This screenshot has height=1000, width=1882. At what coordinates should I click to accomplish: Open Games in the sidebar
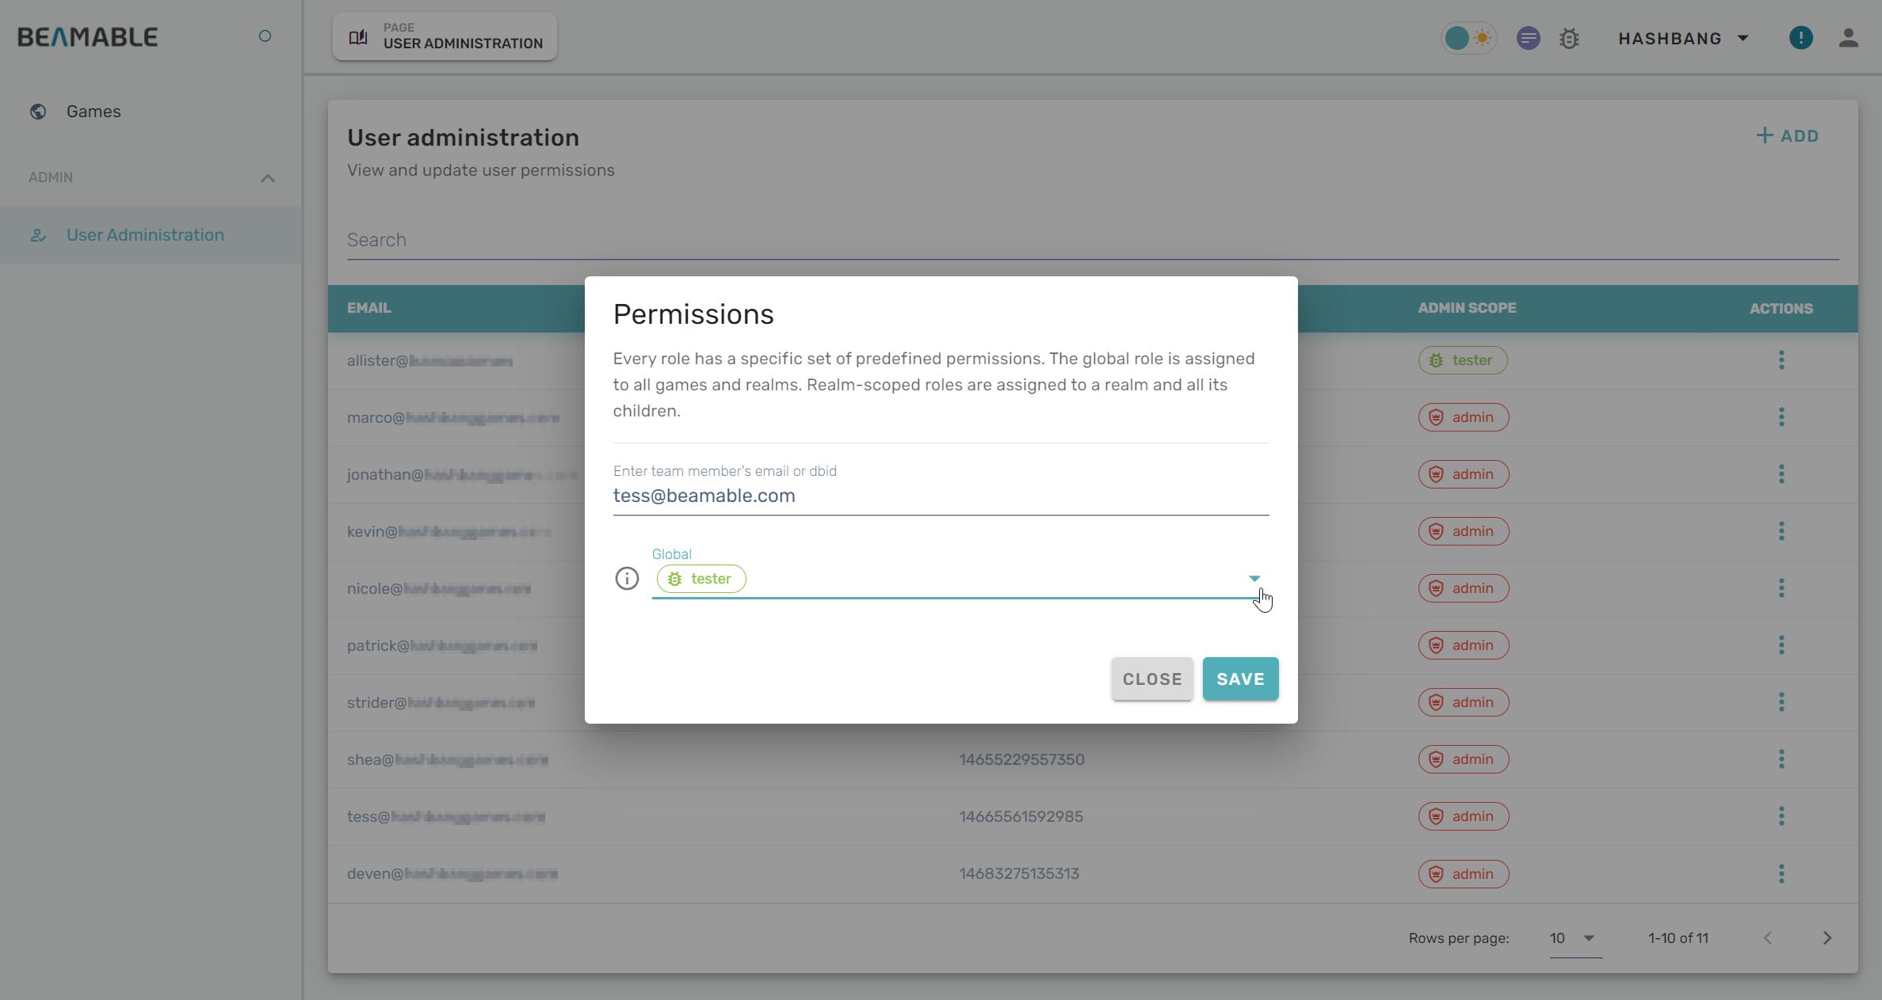94,112
